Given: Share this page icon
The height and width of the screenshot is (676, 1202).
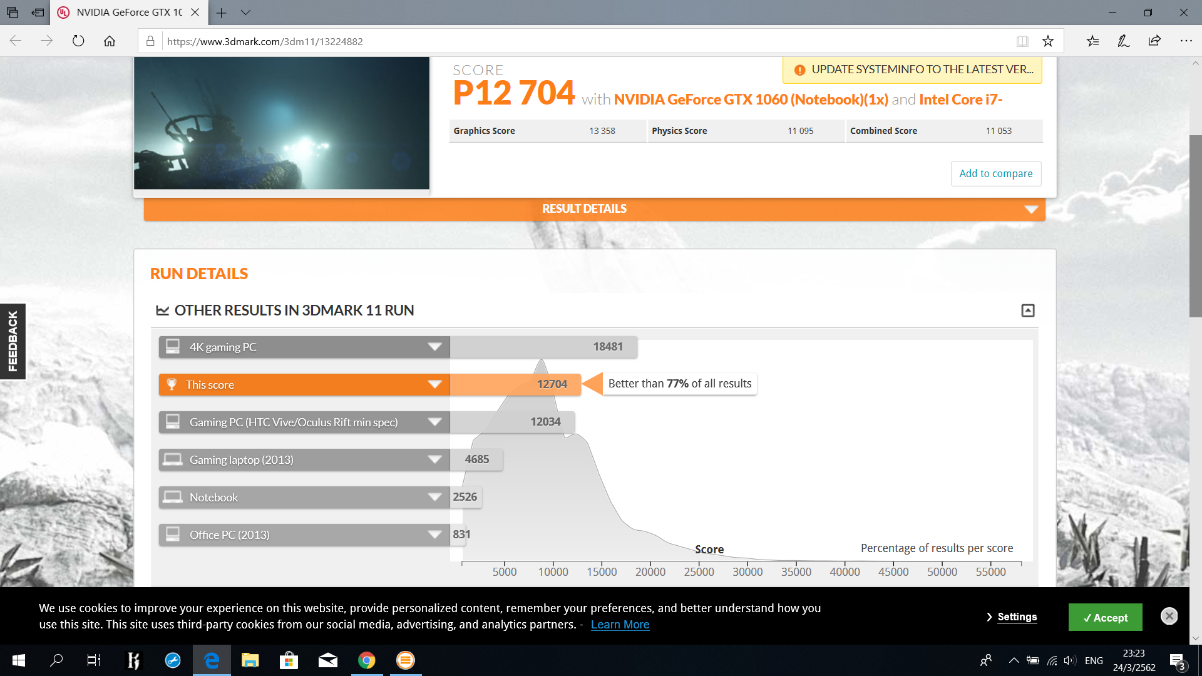Looking at the screenshot, I should click(1154, 41).
